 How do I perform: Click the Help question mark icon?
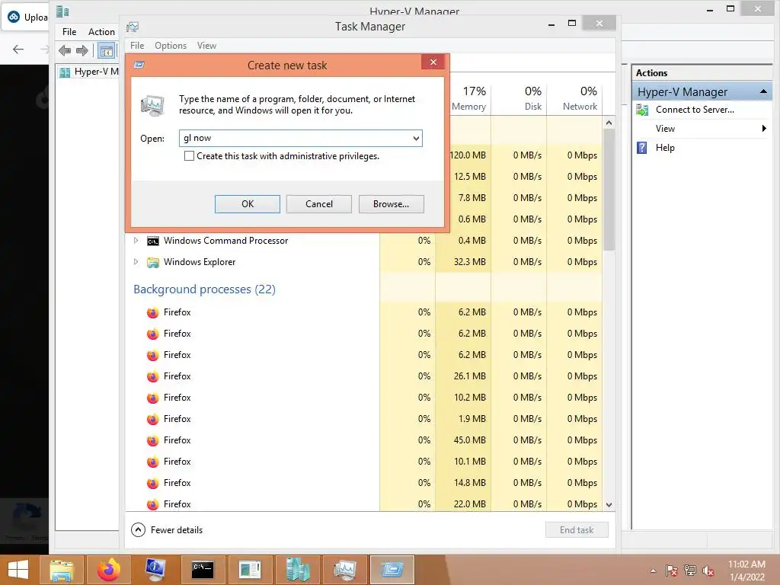tap(642, 148)
